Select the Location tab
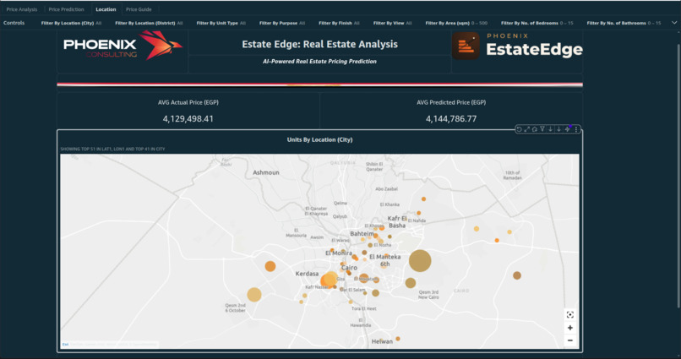The width and height of the screenshot is (681, 359). (106, 9)
